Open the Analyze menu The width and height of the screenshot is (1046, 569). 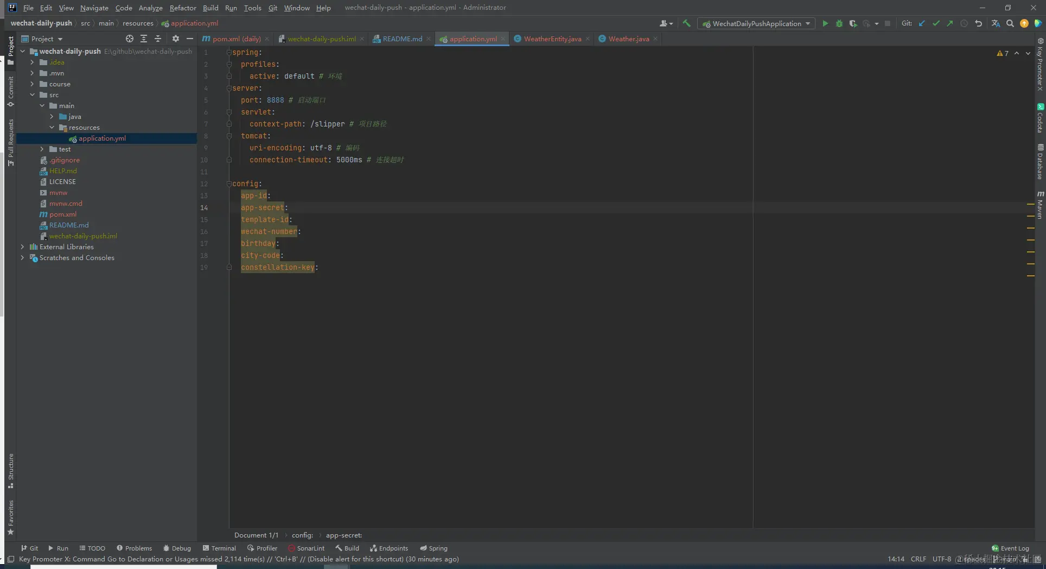coord(150,8)
